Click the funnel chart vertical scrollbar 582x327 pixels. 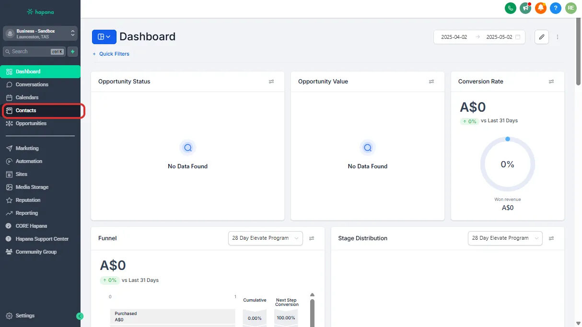point(313,311)
